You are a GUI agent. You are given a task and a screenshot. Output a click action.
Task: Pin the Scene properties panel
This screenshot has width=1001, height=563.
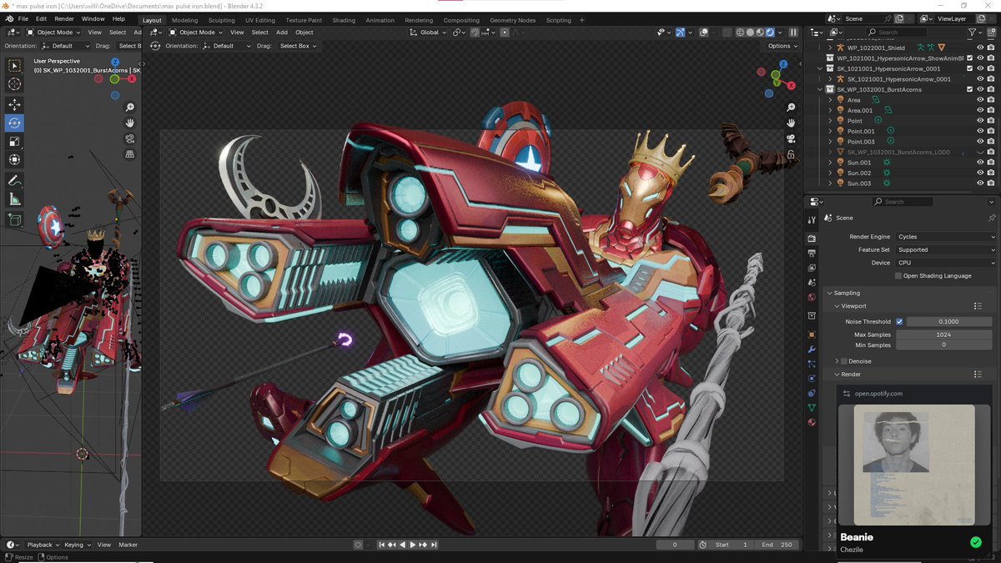tap(991, 218)
